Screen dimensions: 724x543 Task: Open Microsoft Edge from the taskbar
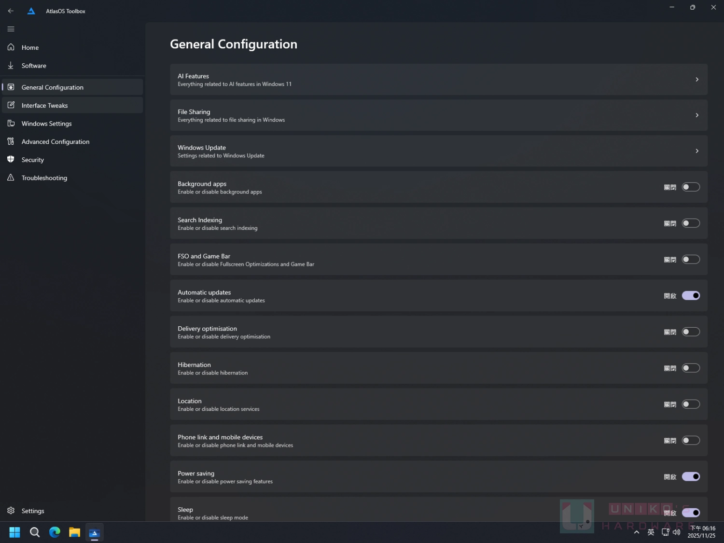coord(55,532)
